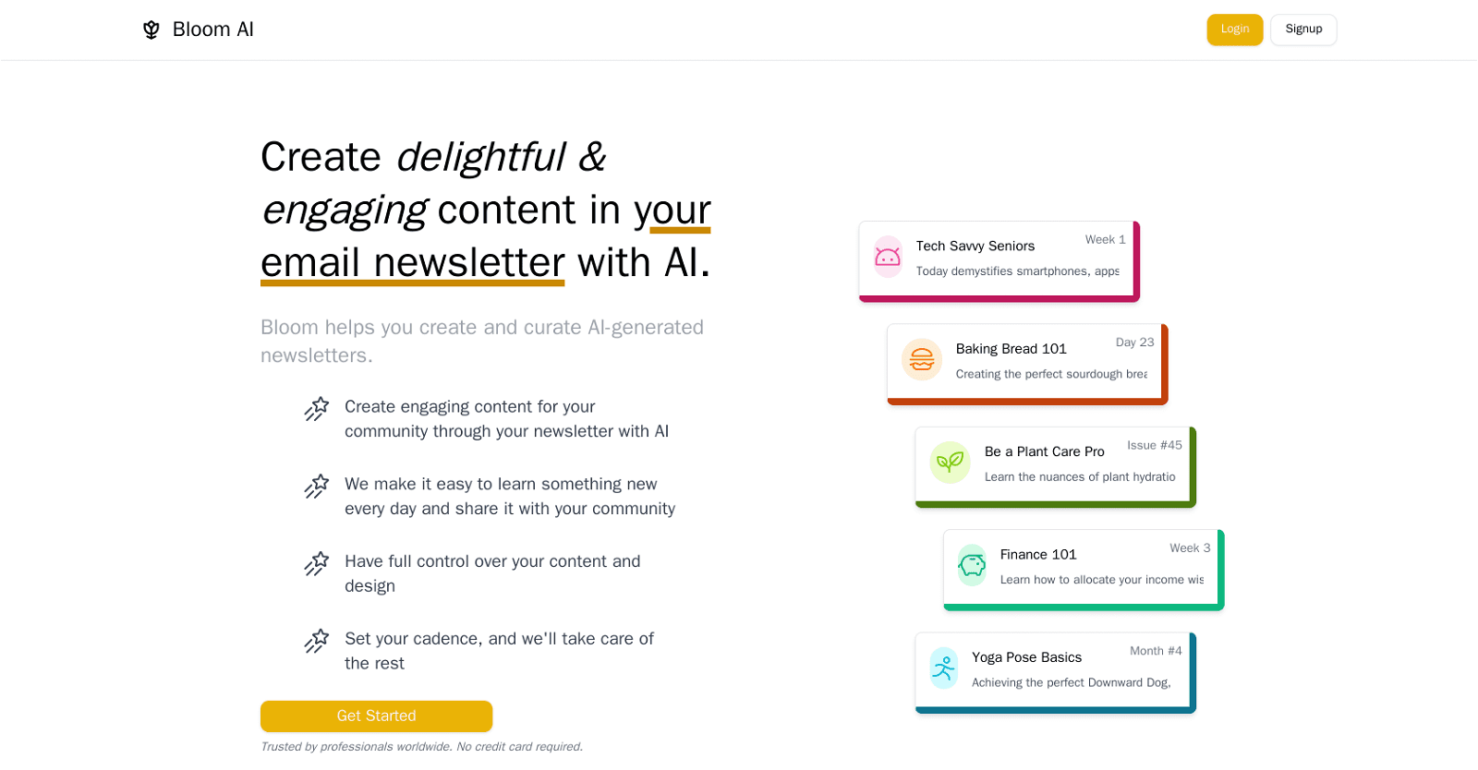
Task: Click the Bloom AI brand name text
Action: [x=213, y=29]
